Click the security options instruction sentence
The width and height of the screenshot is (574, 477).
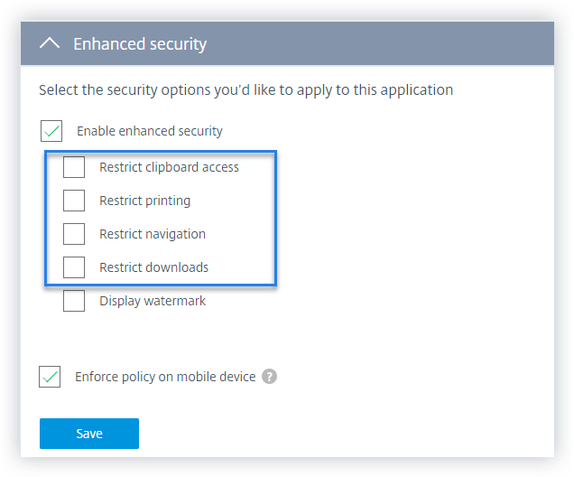(245, 90)
